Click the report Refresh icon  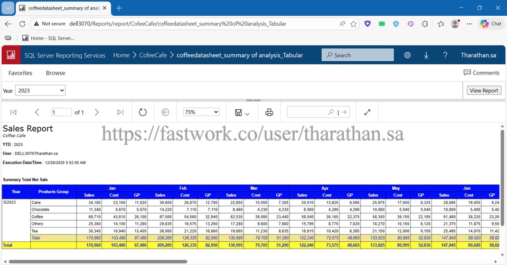click(x=143, y=112)
